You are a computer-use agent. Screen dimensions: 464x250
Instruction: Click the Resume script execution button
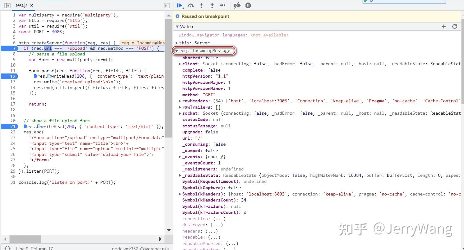tap(179, 5)
